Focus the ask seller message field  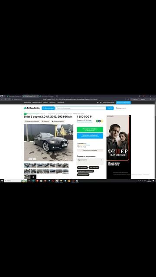pos(90,161)
